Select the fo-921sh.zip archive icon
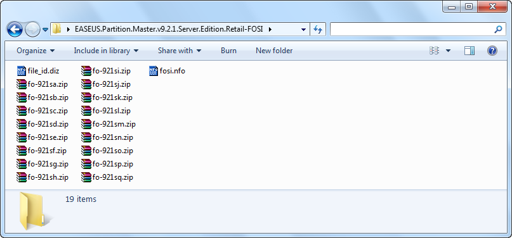512x238 pixels. [x=21, y=177]
